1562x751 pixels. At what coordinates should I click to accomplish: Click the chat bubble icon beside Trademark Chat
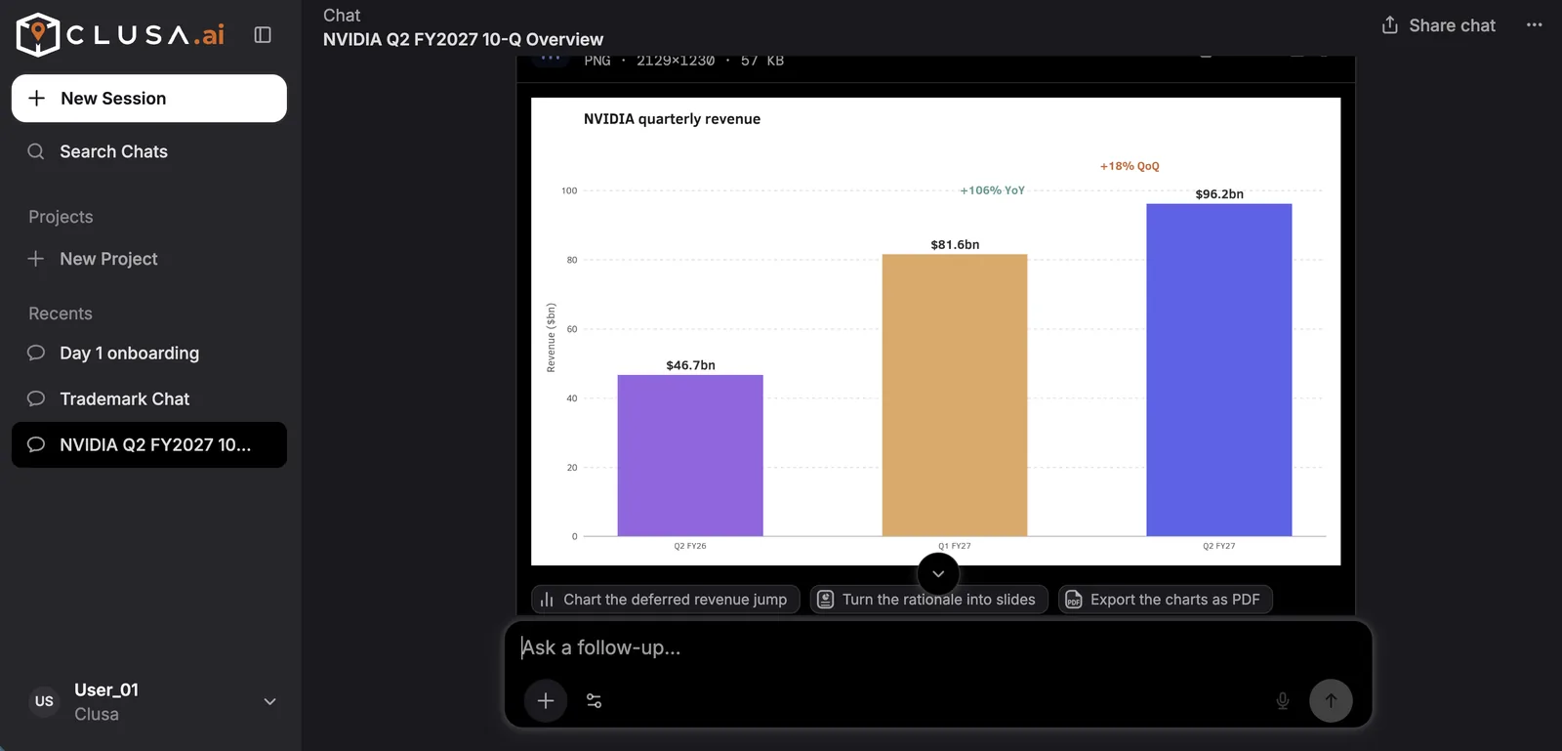[36, 398]
